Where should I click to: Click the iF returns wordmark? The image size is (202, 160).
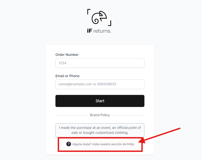click(x=99, y=31)
